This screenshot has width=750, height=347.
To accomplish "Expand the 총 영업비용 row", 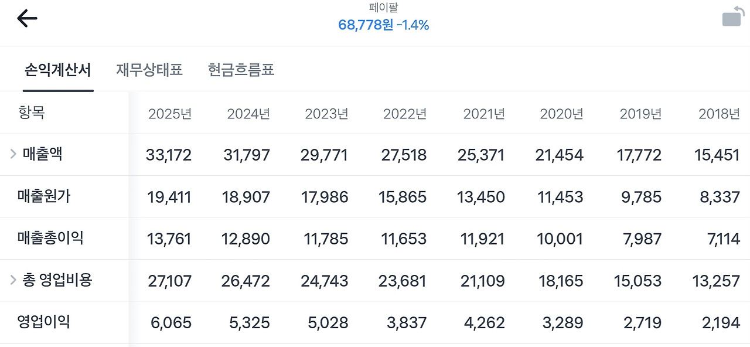I will point(12,280).
